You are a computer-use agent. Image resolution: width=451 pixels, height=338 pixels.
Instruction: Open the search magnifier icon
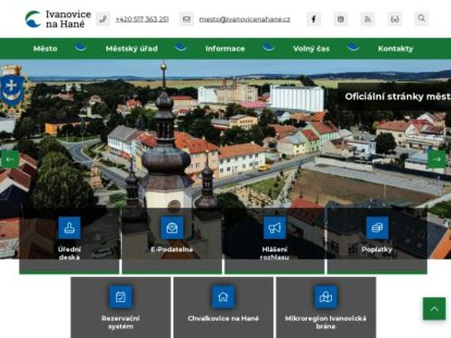coord(421,19)
